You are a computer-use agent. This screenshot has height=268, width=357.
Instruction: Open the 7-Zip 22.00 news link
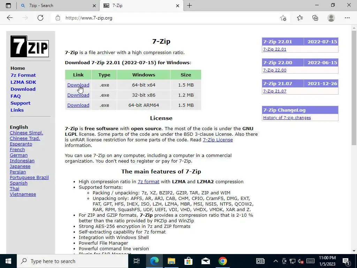275,70
